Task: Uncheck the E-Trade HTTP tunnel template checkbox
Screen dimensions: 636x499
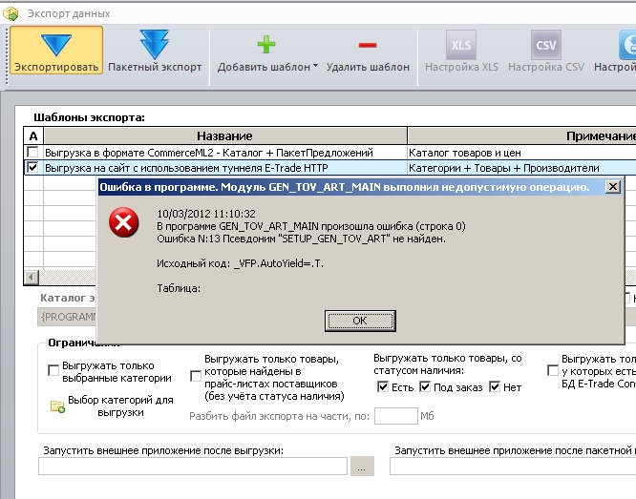Action: pos(32,167)
